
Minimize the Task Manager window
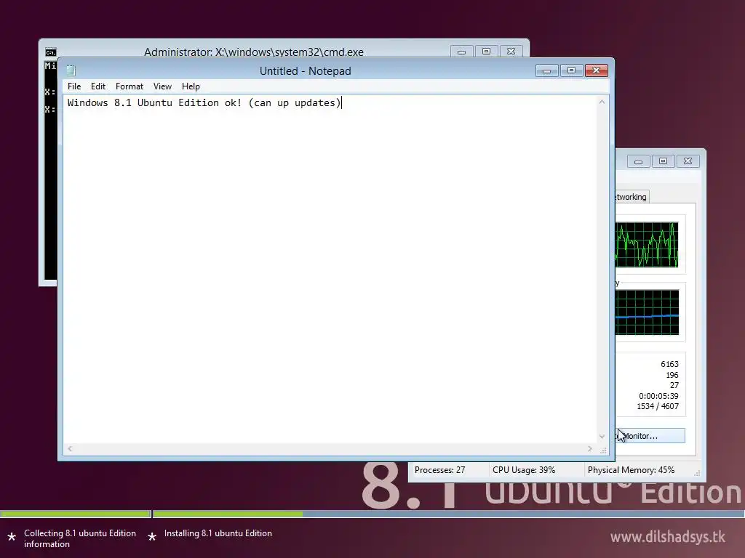coord(639,161)
